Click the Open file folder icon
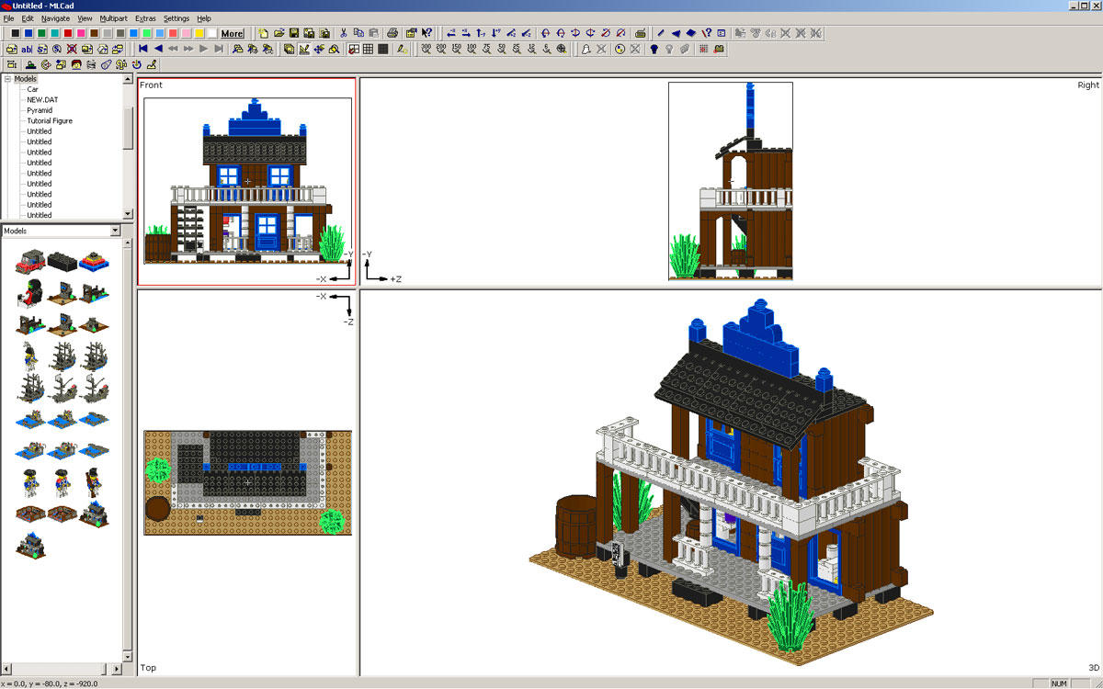1103x689 pixels. (x=279, y=33)
